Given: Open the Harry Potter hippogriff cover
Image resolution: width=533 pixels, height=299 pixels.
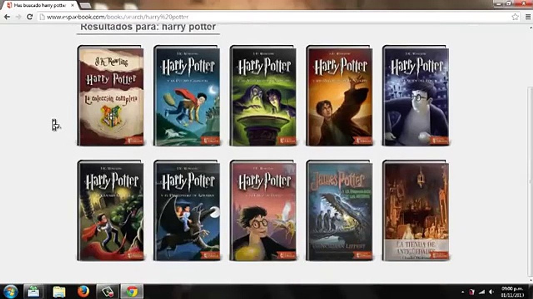Looking at the screenshot, I should click(187, 211).
